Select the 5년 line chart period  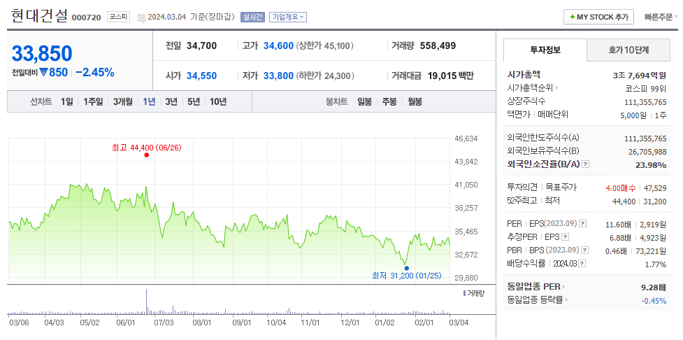(x=194, y=101)
